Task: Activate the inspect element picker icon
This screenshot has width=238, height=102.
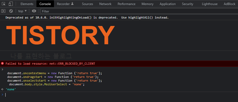Action: [4, 4]
